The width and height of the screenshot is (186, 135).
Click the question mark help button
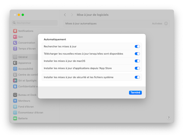[169, 118]
